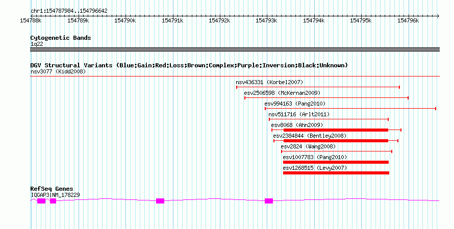Open the esv1268515 (Levy2007) variant label
Viewport: 454px width, 229px height.
click(x=315, y=168)
